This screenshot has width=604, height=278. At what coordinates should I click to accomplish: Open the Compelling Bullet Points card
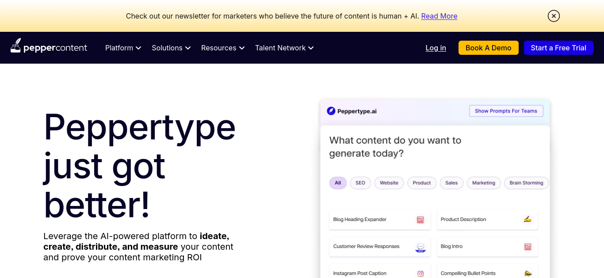(487, 271)
